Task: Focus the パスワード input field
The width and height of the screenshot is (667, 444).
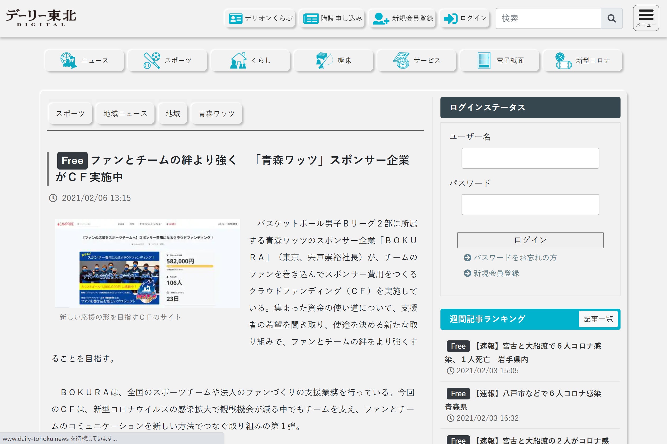Action: coord(530,204)
